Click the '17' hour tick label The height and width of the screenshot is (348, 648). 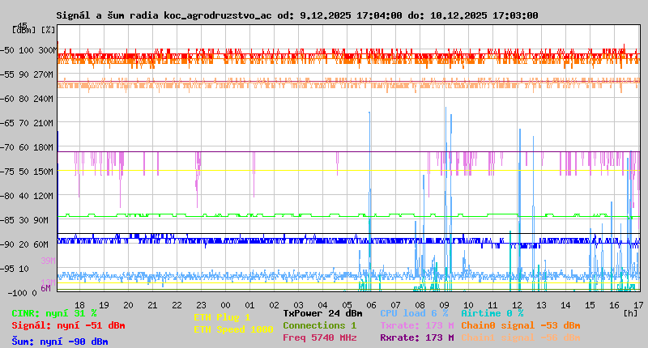pos(638,305)
